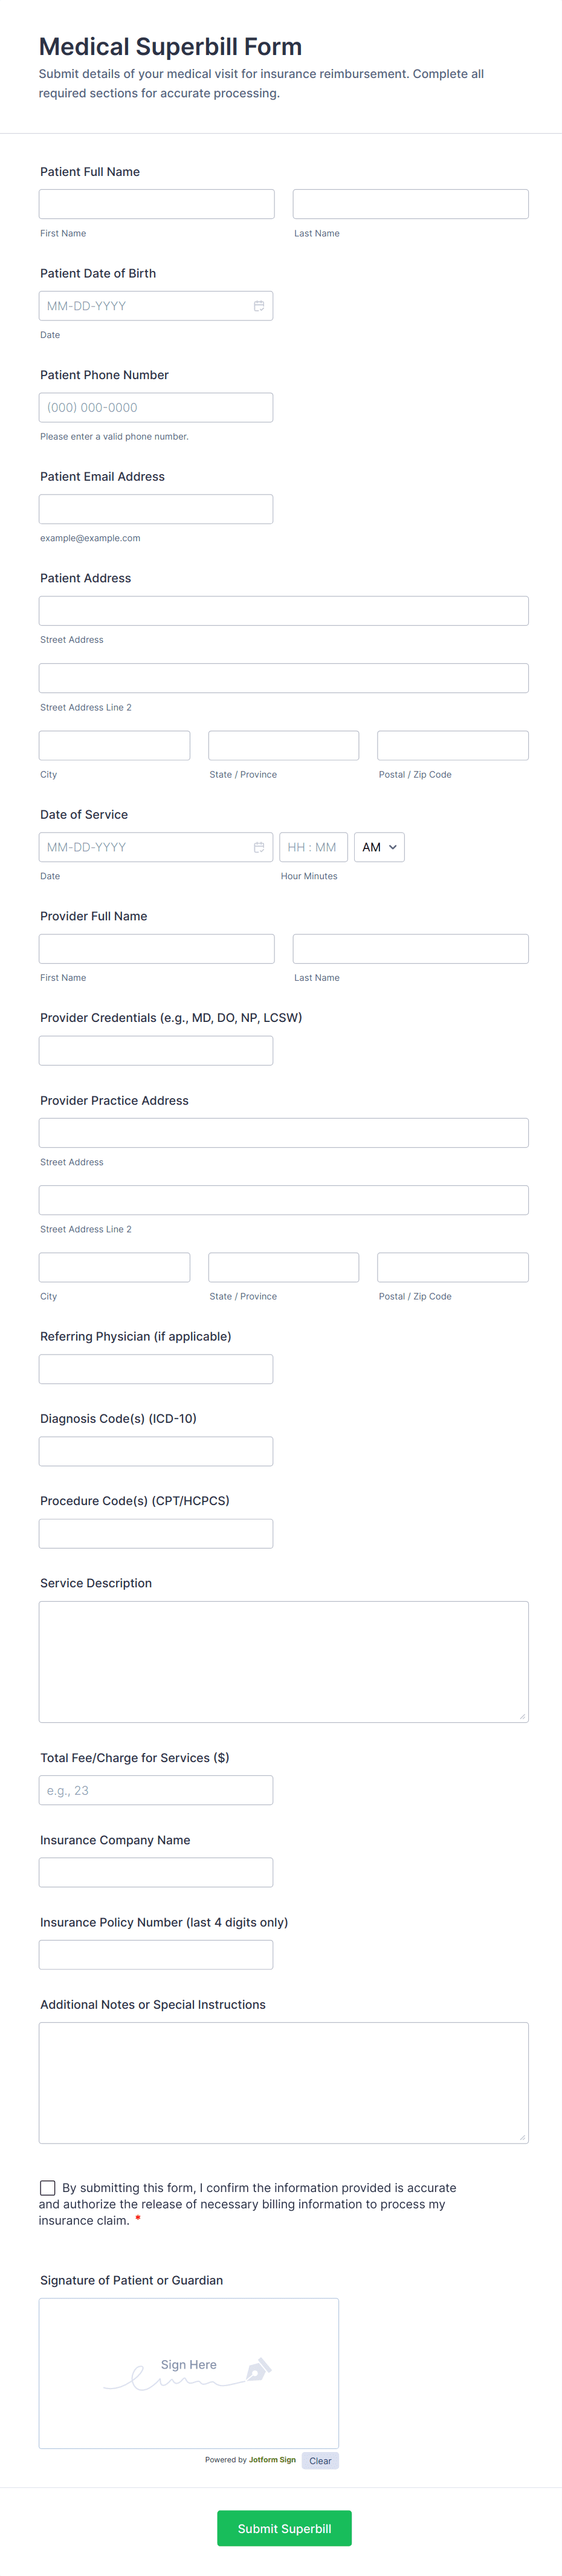The image size is (562, 2576).
Task: Clear the signature field
Action: point(320,2461)
